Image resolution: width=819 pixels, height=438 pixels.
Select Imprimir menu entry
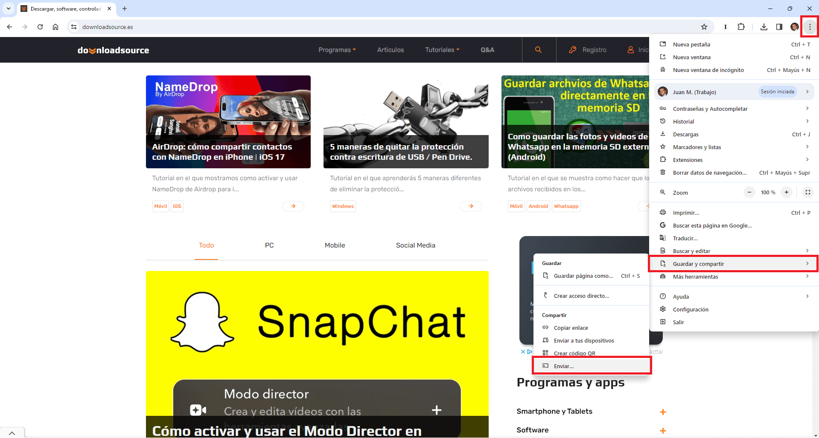(x=734, y=213)
